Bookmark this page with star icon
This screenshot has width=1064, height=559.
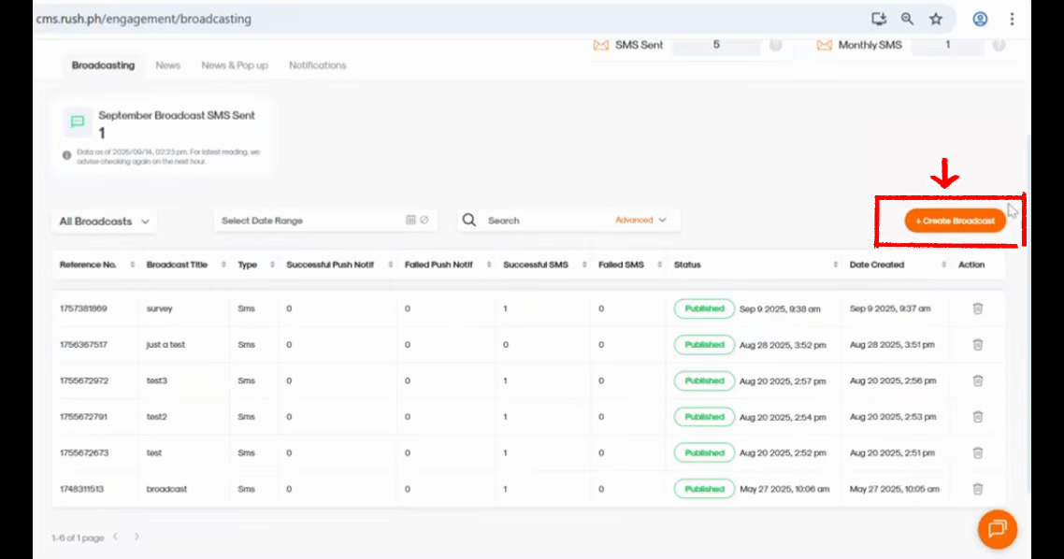pyautogui.click(x=935, y=19)
